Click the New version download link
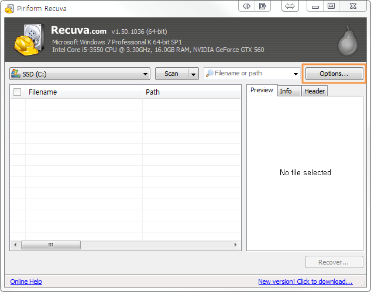This screenshot has height=292, width=371. [305, 281]
